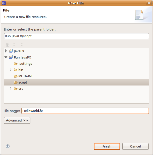Viewport: 153px width, 155px height.
Task: Expand the src folder node
Action: pyautogui.click(x=10, y=88)
